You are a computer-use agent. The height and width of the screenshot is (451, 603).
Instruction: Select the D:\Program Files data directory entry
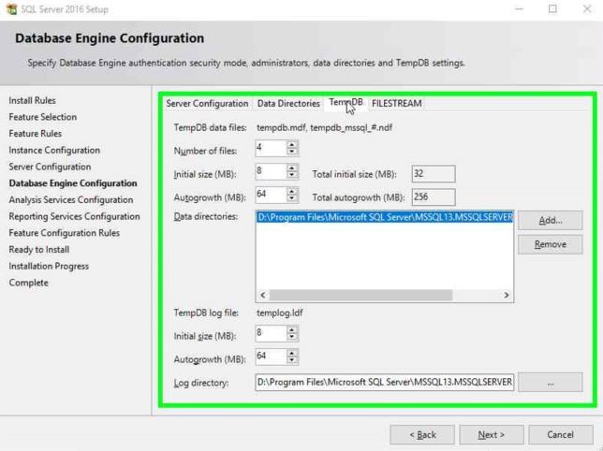tap(385, 217)
